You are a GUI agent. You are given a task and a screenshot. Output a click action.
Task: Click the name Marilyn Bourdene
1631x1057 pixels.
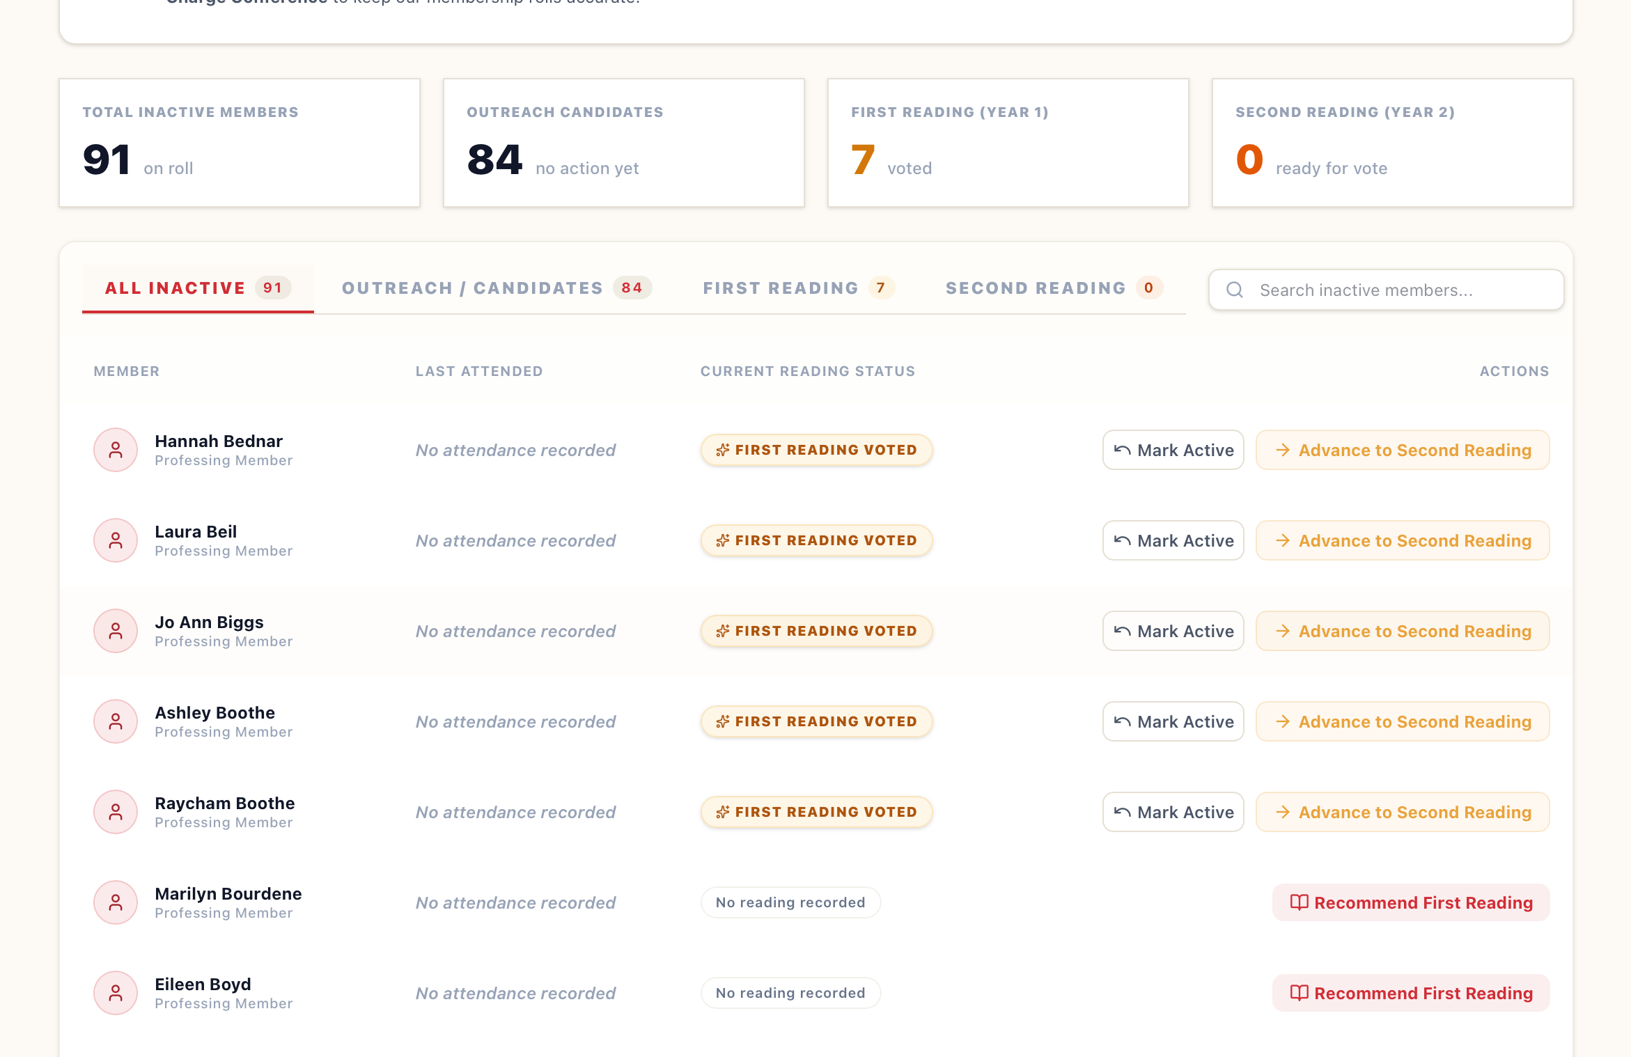click(228, 893)
